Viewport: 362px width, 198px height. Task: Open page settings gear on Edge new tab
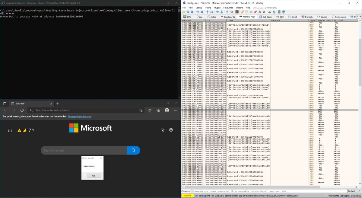(171, 130)
